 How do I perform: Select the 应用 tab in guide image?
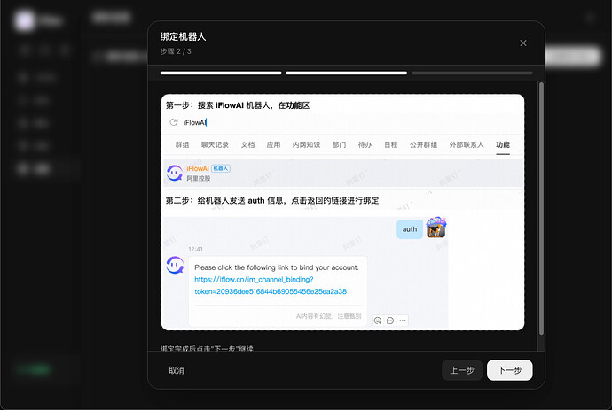[273, 145]
